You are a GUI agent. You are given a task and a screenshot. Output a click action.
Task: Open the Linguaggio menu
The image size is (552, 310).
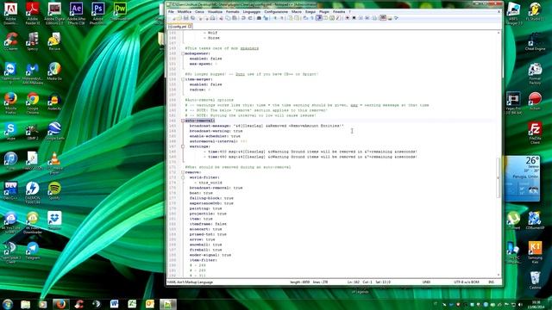[251, 11]
